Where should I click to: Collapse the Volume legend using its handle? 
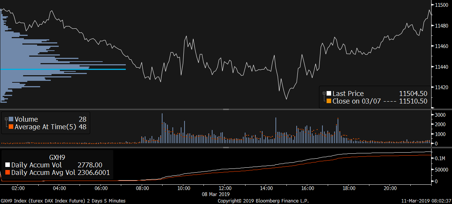click(6, 119)
